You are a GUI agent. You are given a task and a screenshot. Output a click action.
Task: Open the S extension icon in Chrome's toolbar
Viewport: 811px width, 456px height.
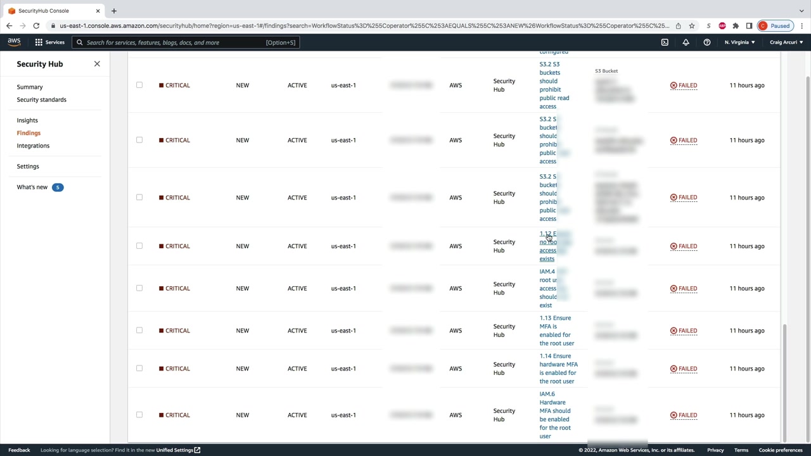tap(708, 26)
